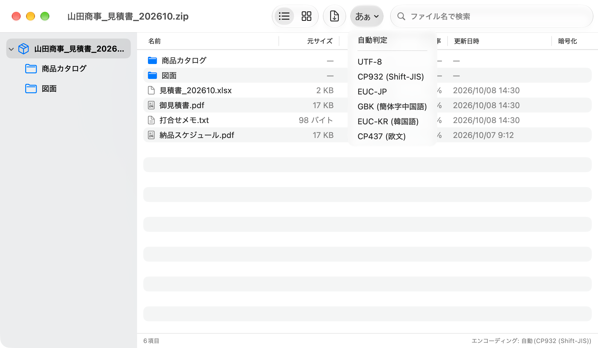Click the red close window button
598x348 pixels.
16,16
